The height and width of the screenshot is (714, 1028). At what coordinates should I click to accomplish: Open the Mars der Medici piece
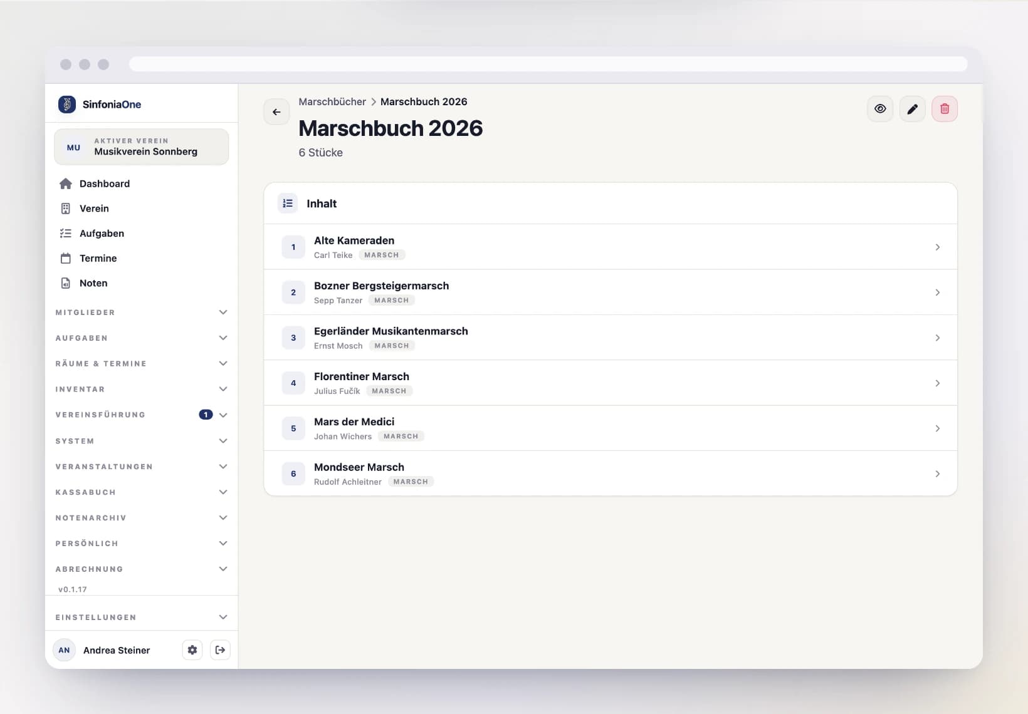(x=611, y=428)
